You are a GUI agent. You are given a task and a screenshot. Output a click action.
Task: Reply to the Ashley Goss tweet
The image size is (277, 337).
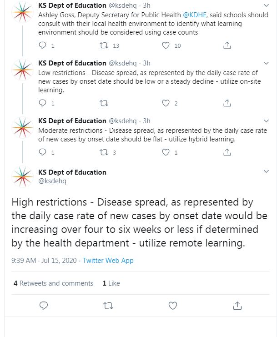pyautogui.click(x=43, y=45)
